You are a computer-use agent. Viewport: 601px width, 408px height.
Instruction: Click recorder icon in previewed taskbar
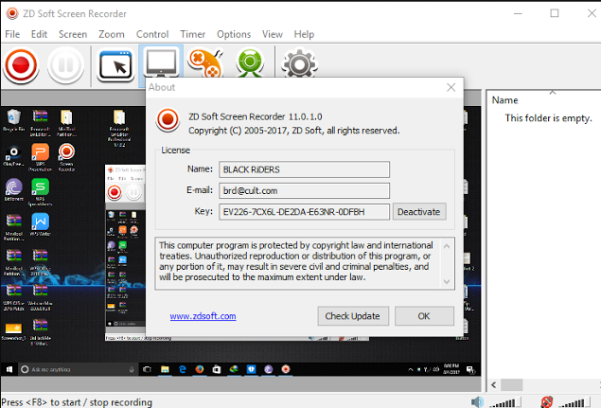click(286, 369)
